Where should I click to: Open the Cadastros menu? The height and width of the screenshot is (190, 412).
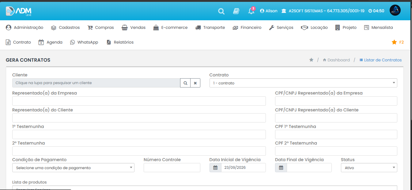[x=65, y=28]
